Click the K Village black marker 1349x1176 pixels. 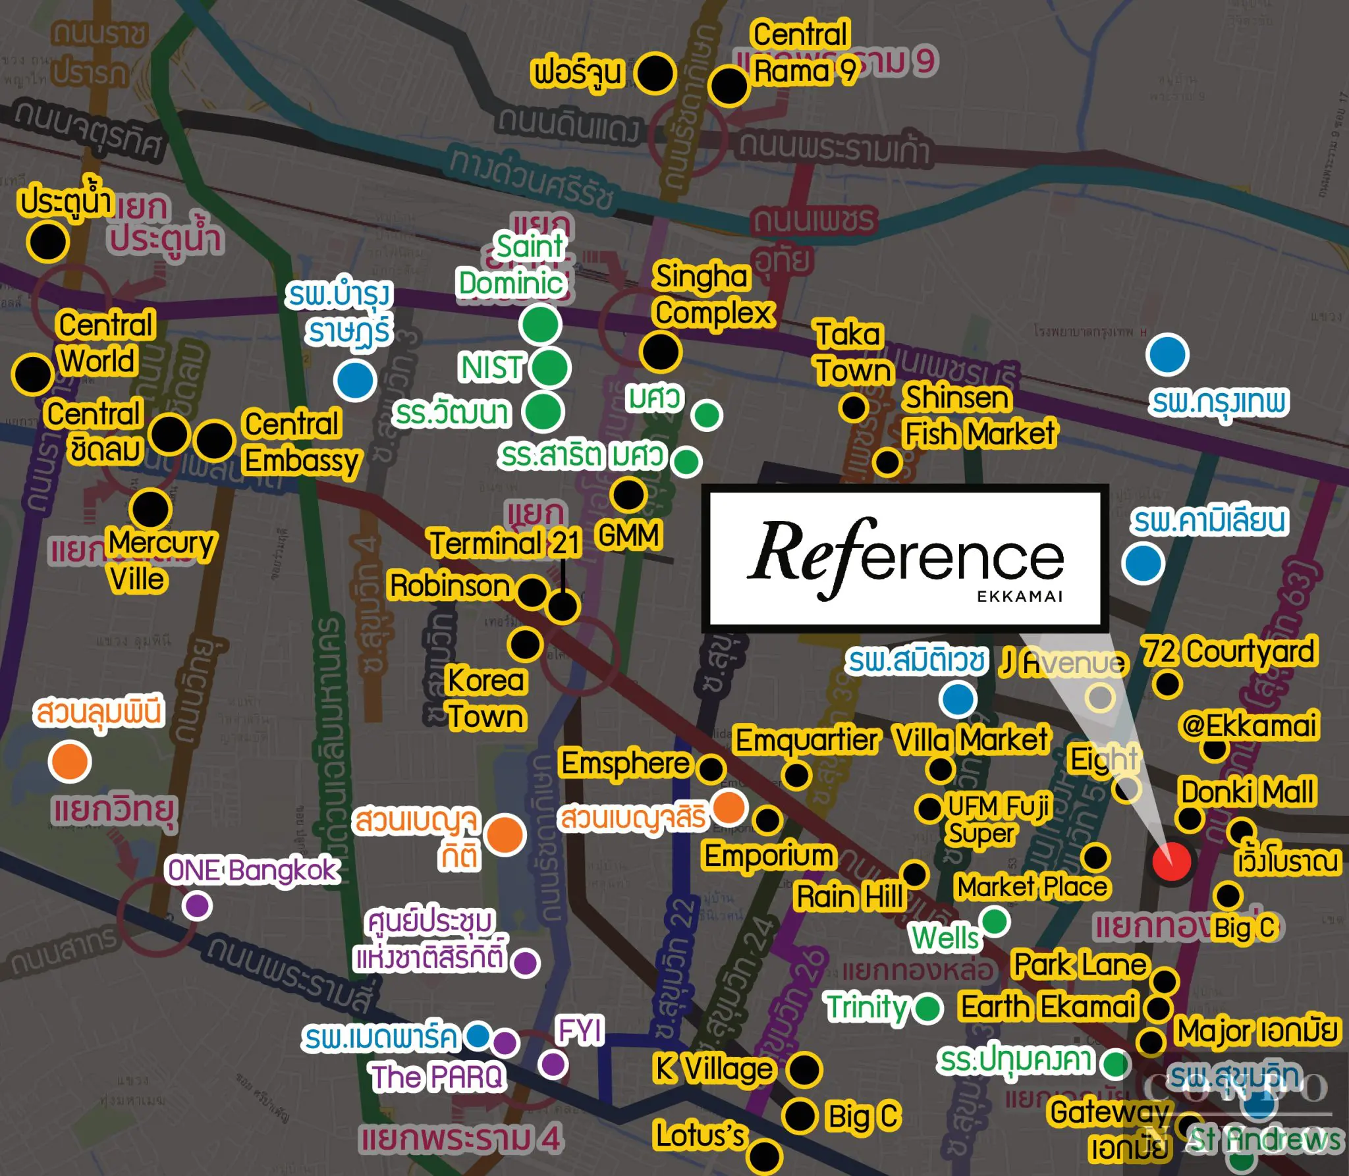pos(804,1069)
